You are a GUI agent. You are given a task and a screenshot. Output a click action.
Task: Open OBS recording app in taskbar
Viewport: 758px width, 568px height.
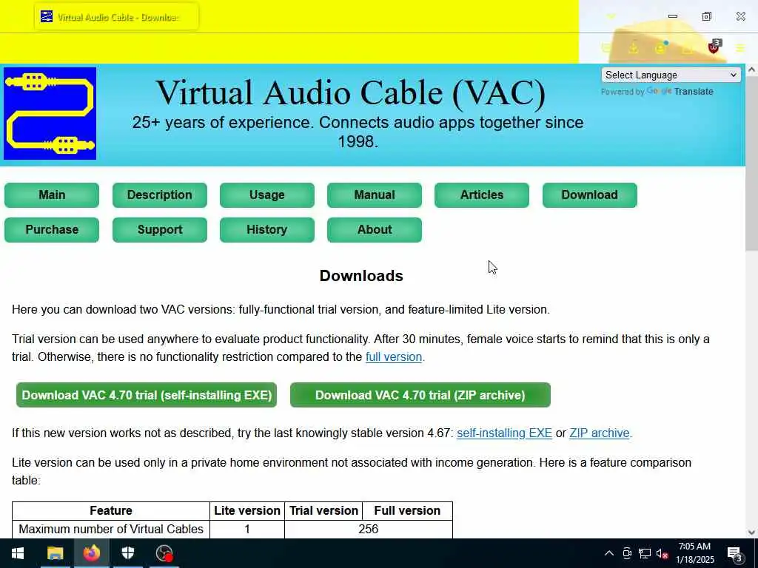coord(164,553)
